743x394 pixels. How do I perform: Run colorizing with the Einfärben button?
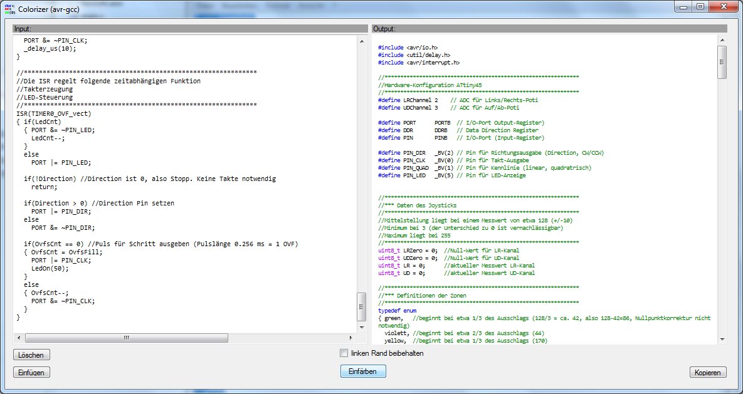click(363, 371)
